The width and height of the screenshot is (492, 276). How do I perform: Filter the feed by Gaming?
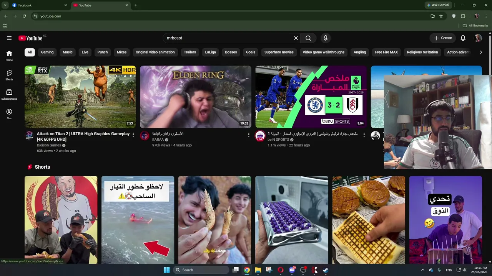tap(47, 52)
